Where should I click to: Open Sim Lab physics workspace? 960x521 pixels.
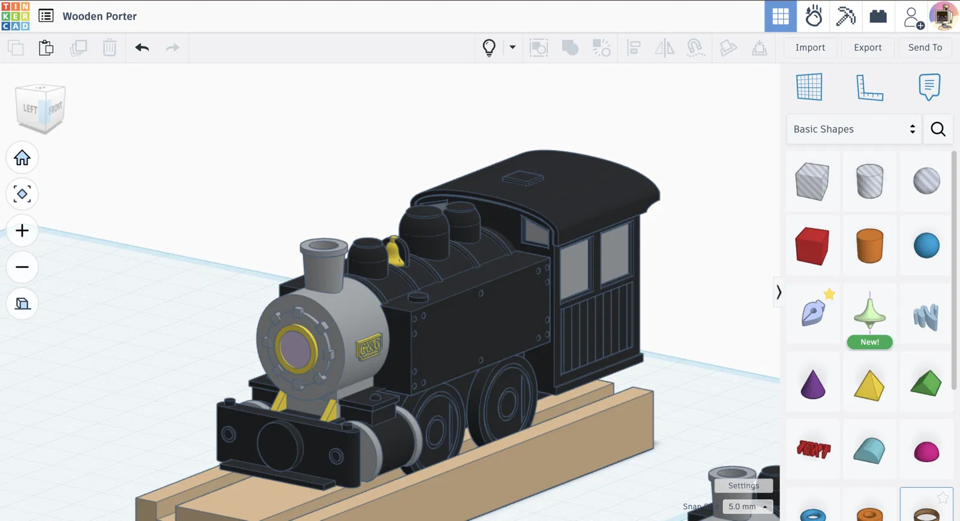coord(814,16)
